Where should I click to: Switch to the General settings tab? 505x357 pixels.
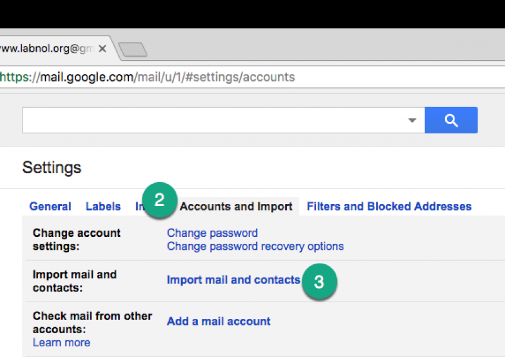tap(50, 206)
